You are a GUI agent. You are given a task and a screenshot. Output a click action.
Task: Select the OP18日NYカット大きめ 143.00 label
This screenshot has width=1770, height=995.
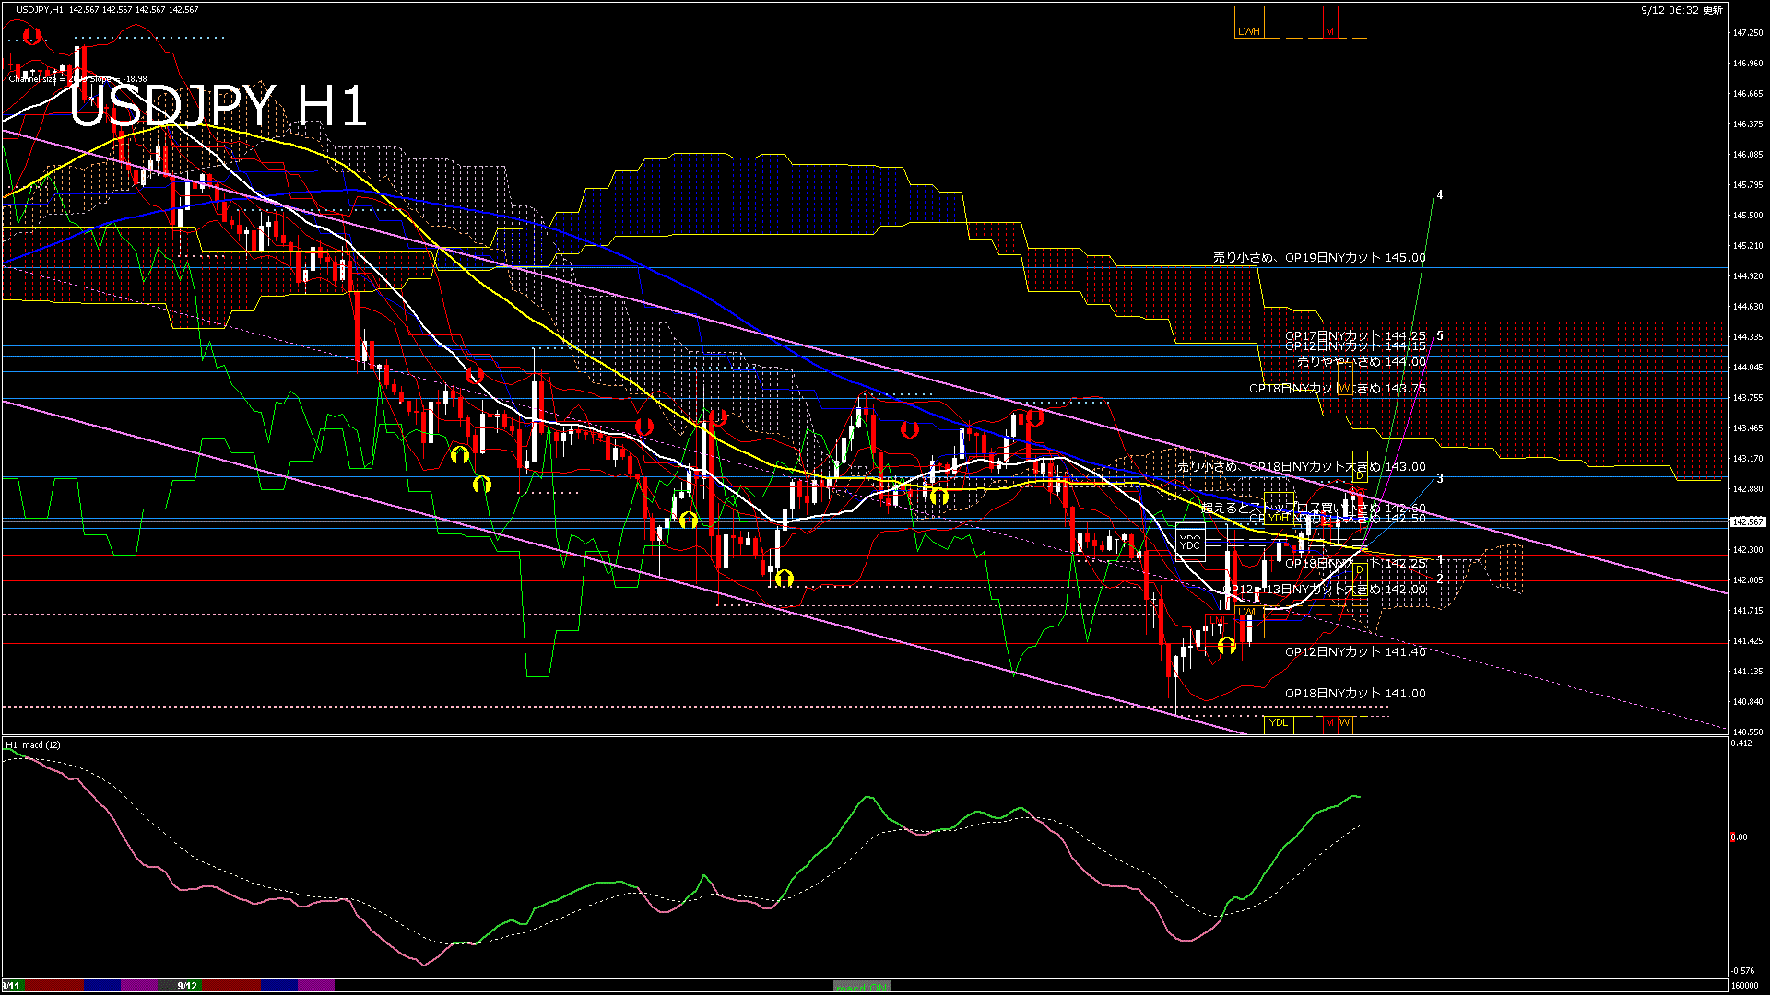(1337, 467)
